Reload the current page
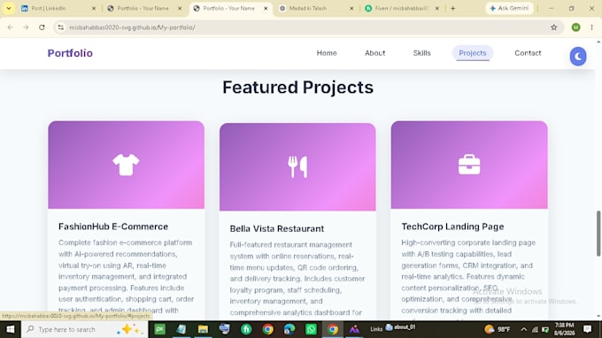602x338 pixels. point(42,27)
